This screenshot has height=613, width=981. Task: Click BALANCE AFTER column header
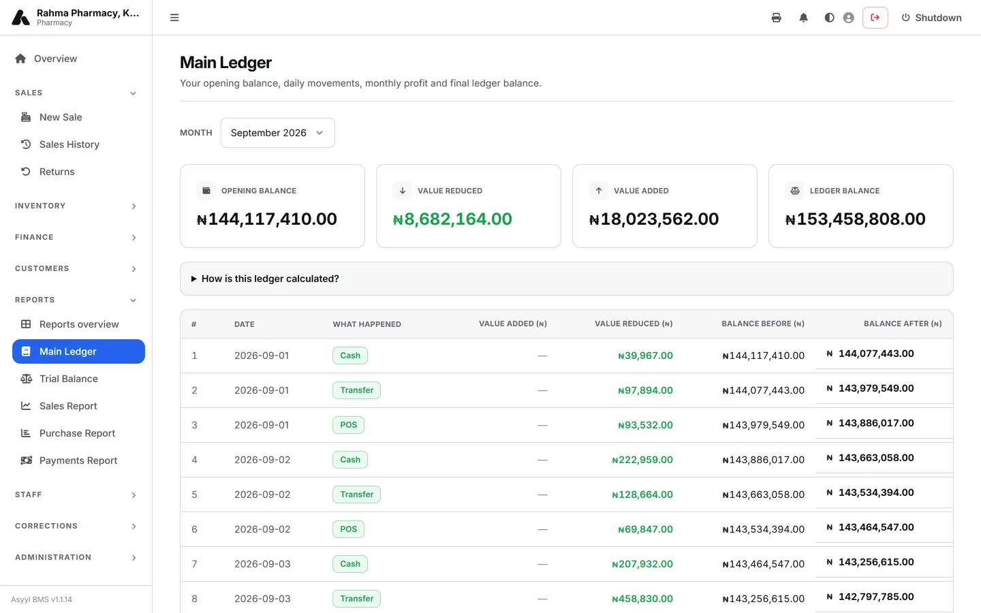click(x=903, y=324)
